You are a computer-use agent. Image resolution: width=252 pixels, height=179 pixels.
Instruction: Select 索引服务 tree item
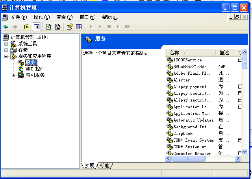point(35,75)
